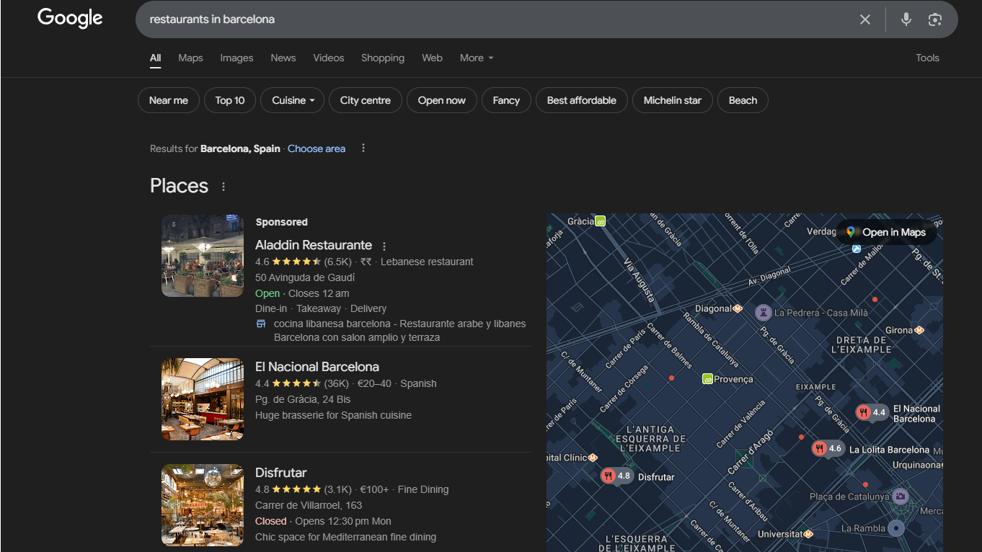Click the Diagonal metro station icon

click(x=738, y=308)
